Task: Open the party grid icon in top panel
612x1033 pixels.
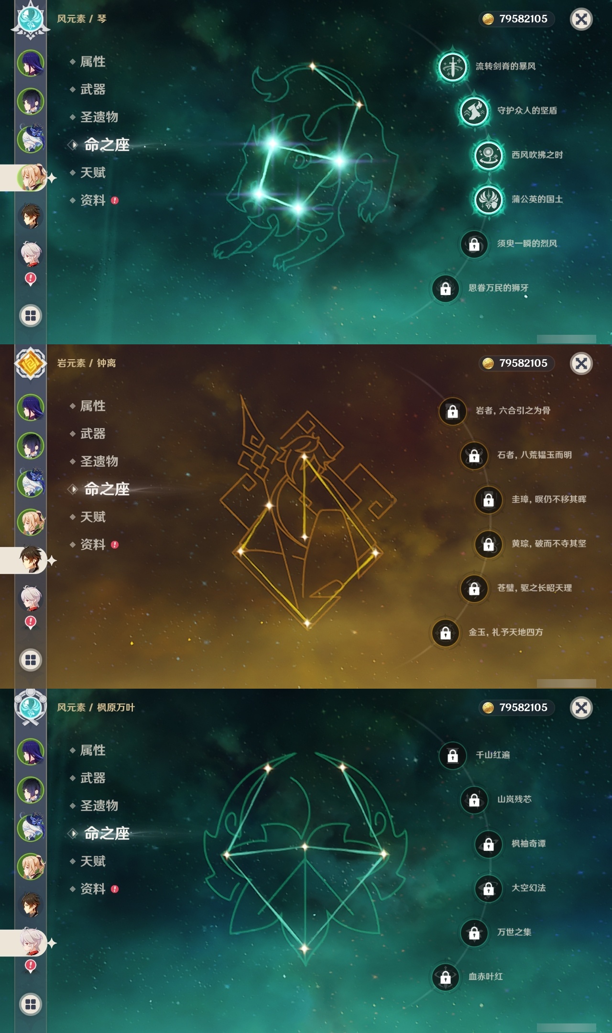Action: [x=31, y=316]
